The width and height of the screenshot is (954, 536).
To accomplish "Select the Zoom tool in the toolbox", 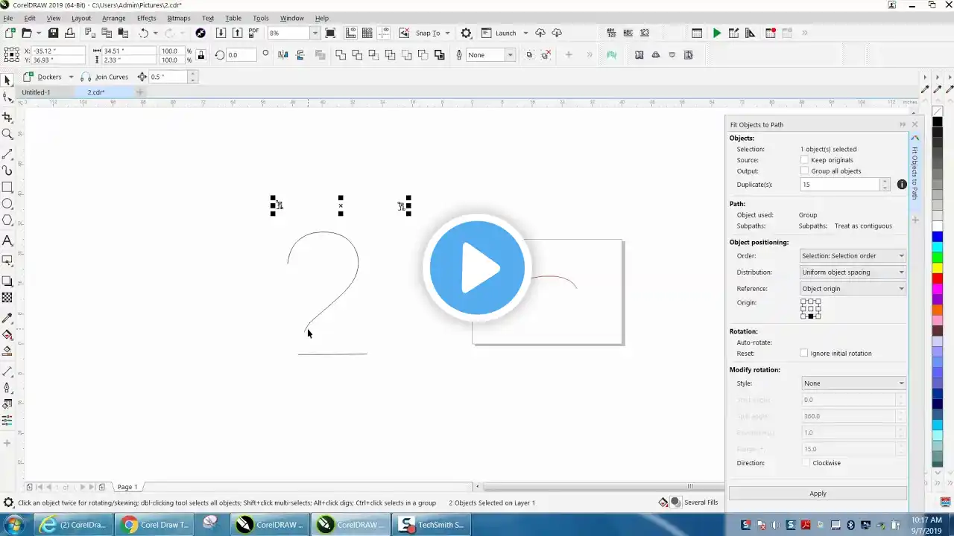I will click(7, 134).
